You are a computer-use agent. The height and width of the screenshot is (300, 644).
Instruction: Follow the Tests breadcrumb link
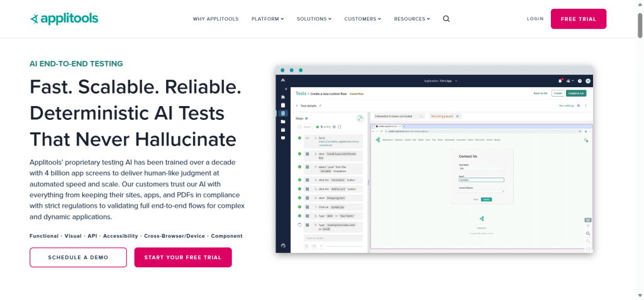tap(301, 94)
